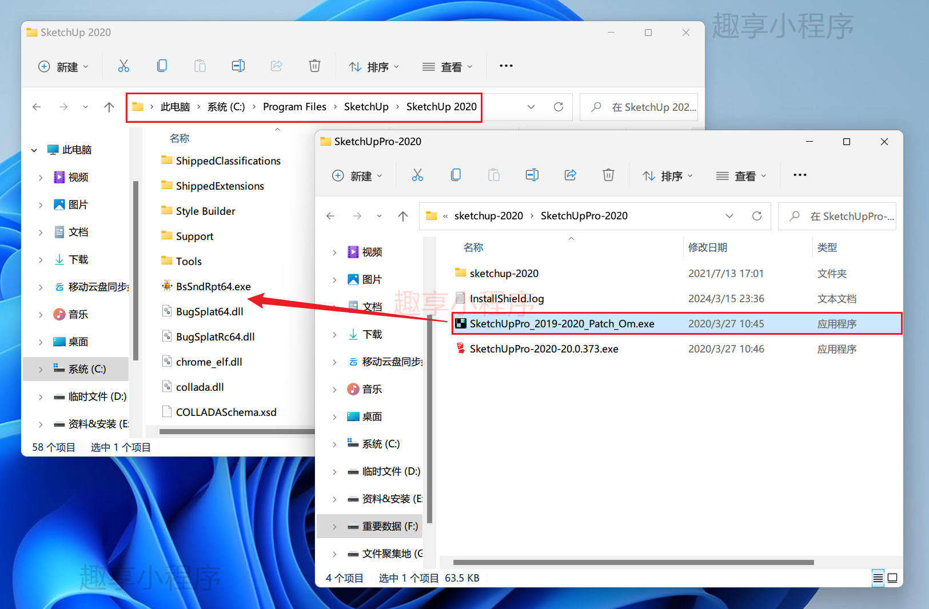
Task: Open 新建 dropdown in SketchUp 2020 window
Action: tap(63, 67)
